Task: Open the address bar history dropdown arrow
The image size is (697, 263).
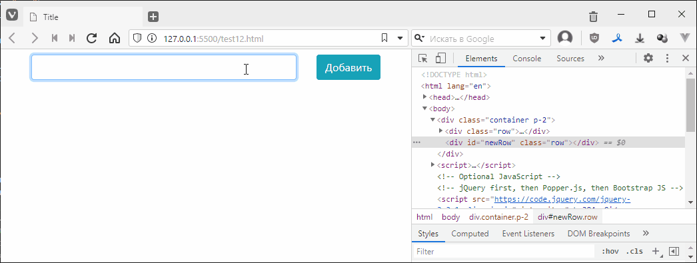Action: coord(400,38)
